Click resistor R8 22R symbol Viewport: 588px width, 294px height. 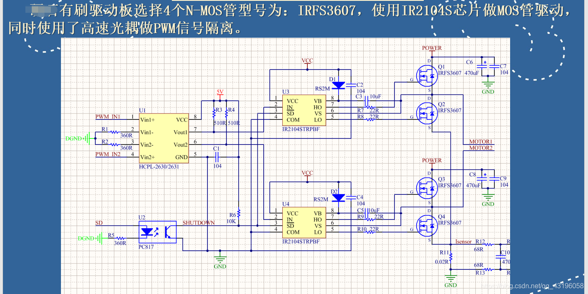click(x=370, y=119)
